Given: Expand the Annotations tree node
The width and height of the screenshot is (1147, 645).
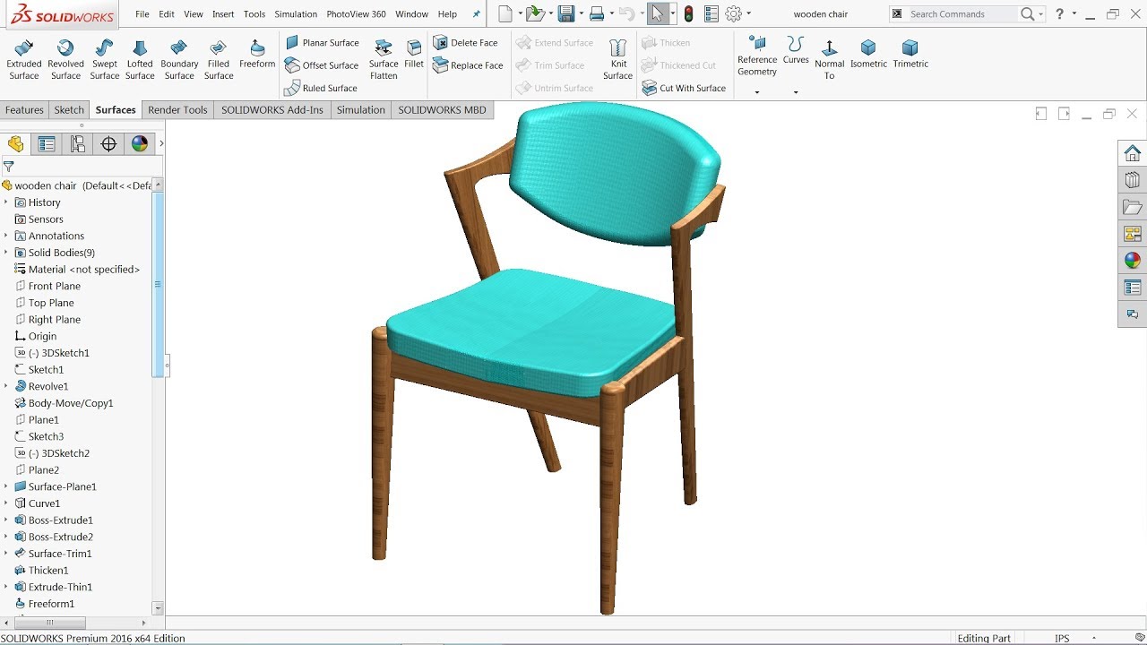Looking at the screenshot, I should (6, 236).
